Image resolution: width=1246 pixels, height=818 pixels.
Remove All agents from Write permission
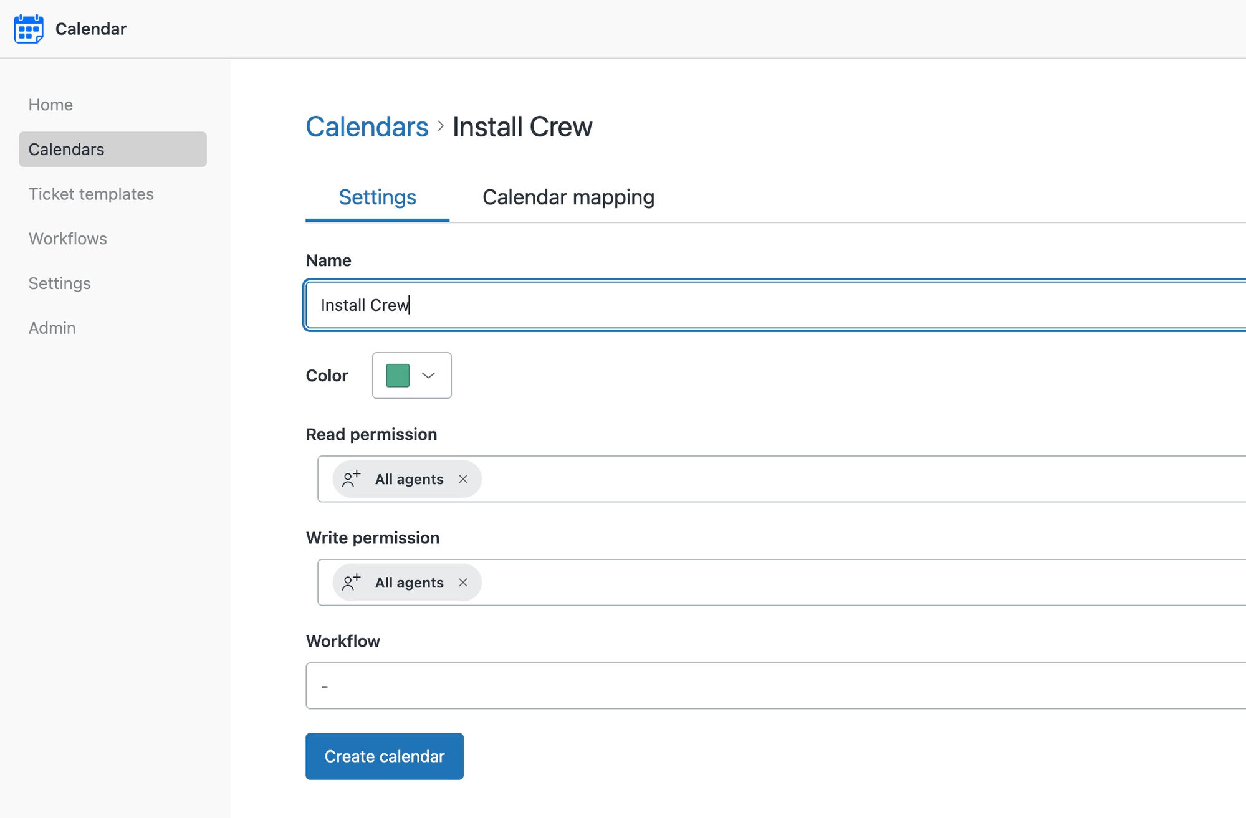click(463, 583)
